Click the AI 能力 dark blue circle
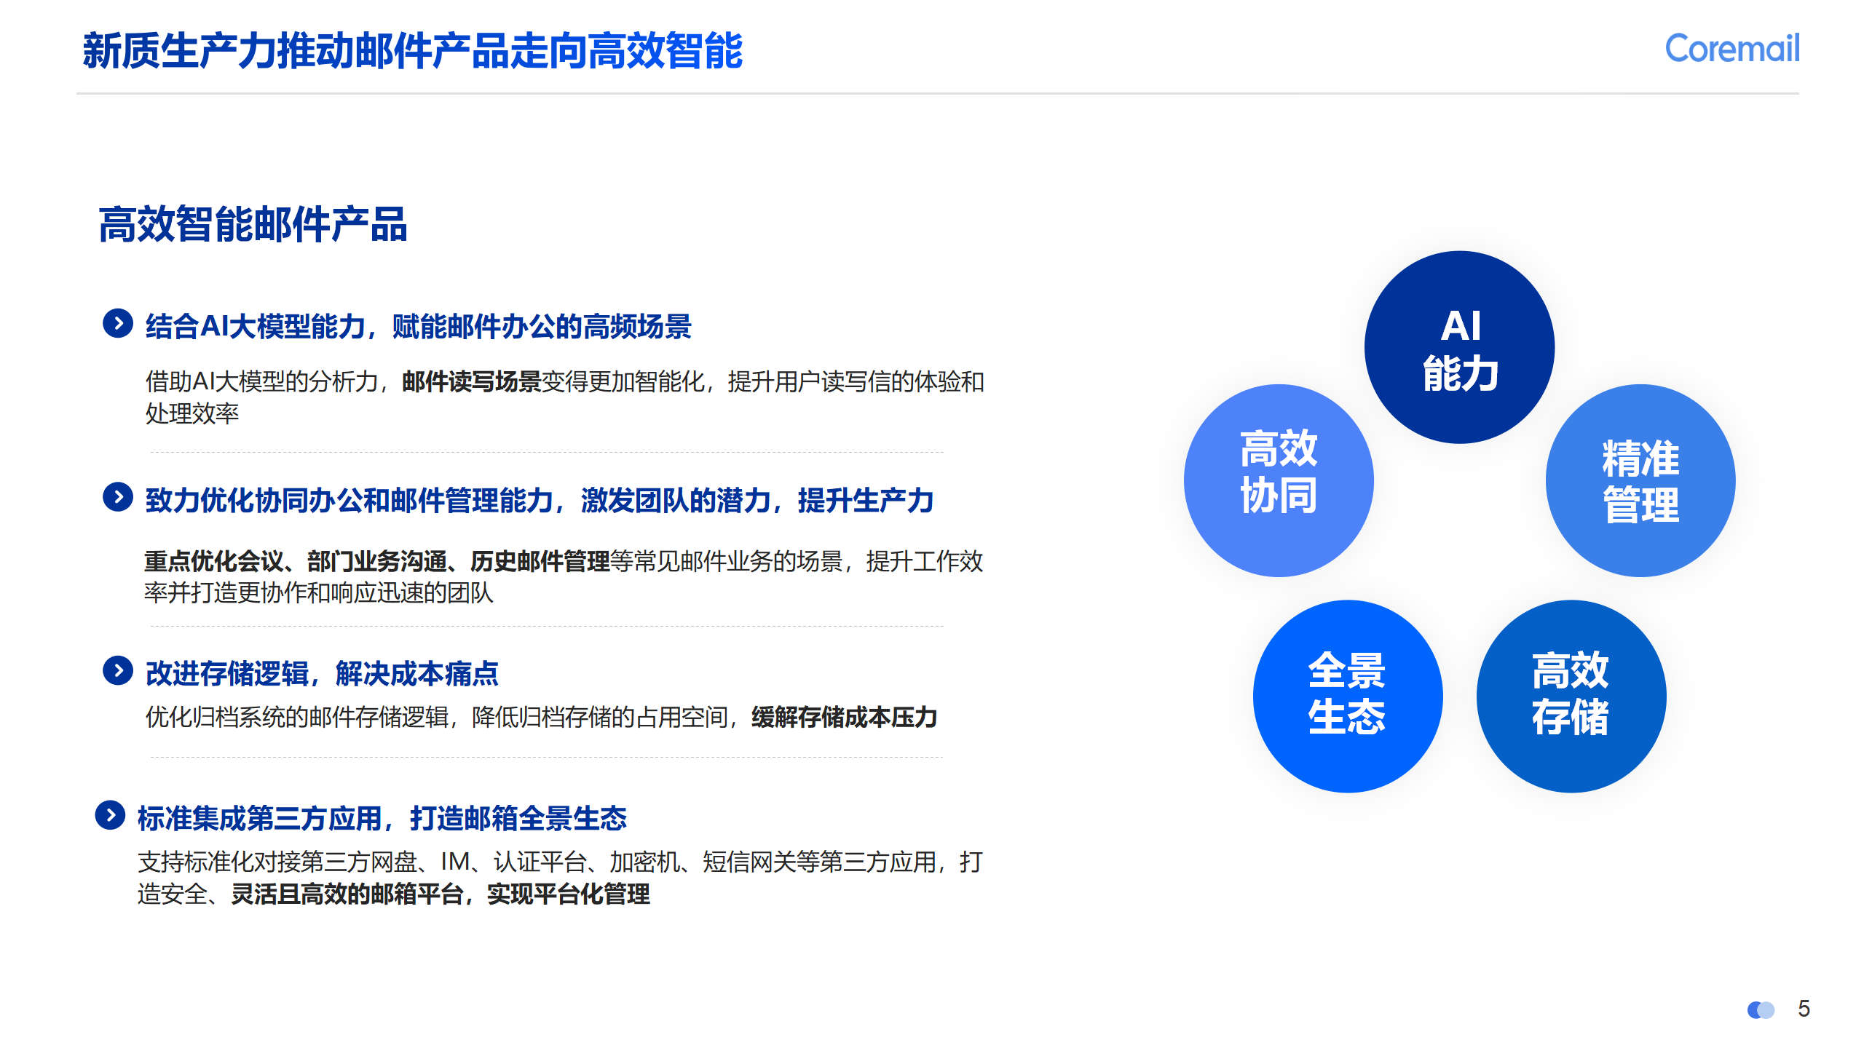This screenshot has height=1048, width=1864. tap(1459, 347)
